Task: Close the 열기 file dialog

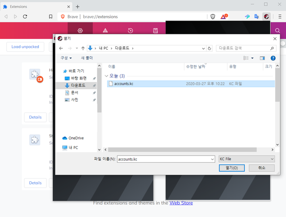Action: click(x=275, y=39)
